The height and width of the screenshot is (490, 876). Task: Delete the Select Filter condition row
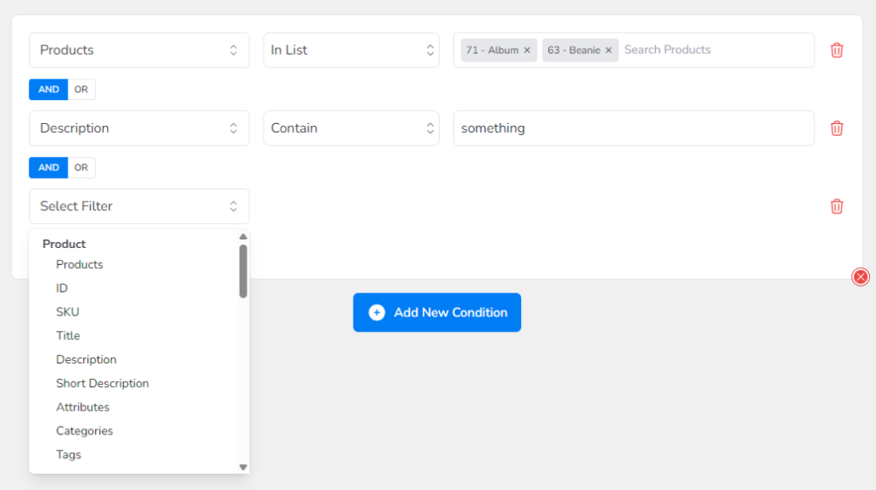tap(837, 207)
